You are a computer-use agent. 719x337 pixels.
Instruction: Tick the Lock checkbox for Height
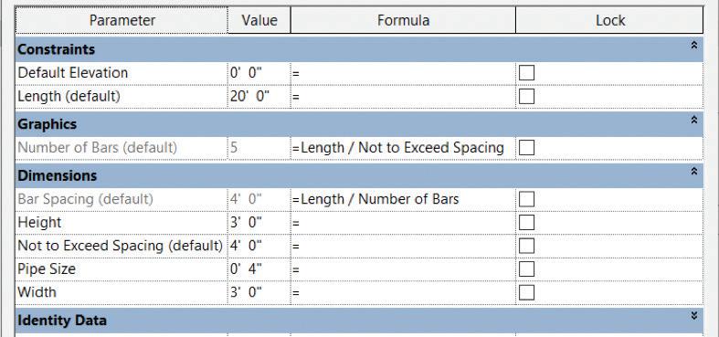[526, 222]
